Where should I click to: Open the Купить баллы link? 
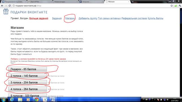pyautogui.click(x=155, y=18)
